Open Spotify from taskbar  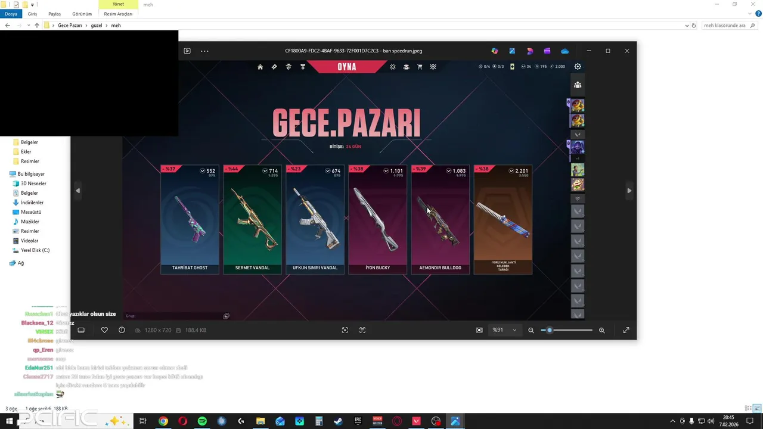click(202, 421)
